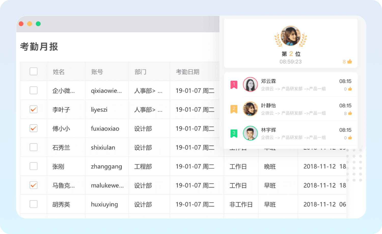Click the zhanggang account cell

(106, 167)
